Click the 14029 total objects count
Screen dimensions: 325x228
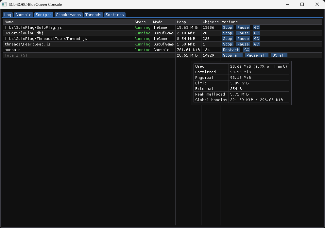tap(208, 55)
